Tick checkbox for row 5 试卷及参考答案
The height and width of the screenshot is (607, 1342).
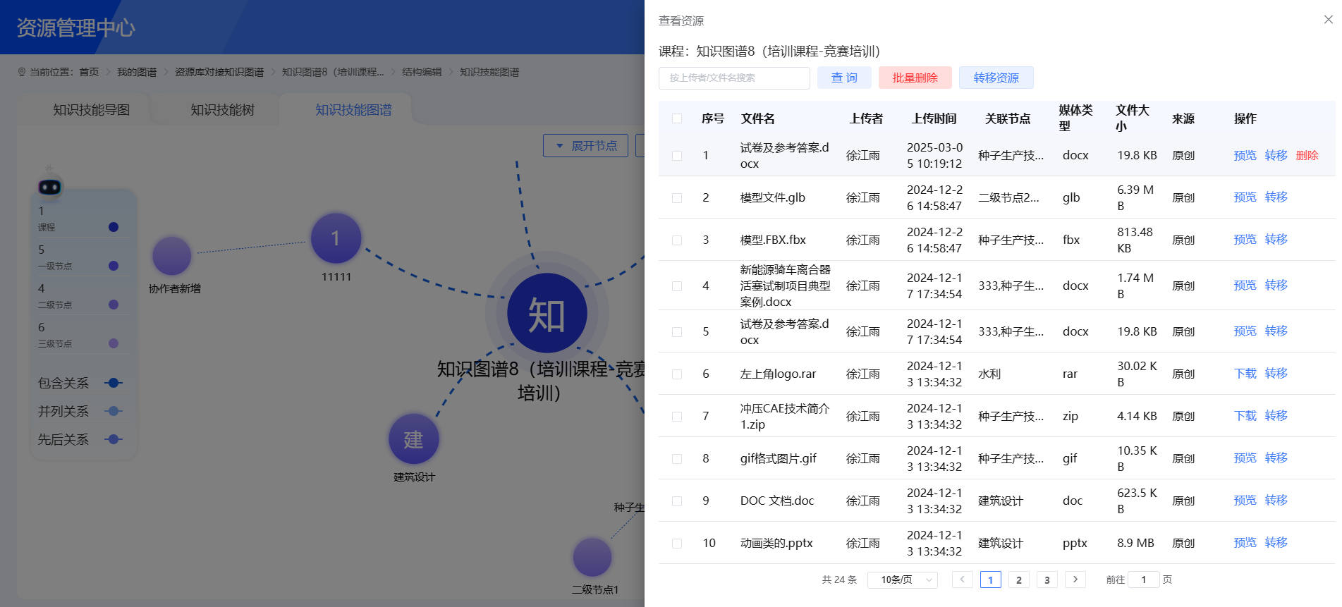pos(677,331)
